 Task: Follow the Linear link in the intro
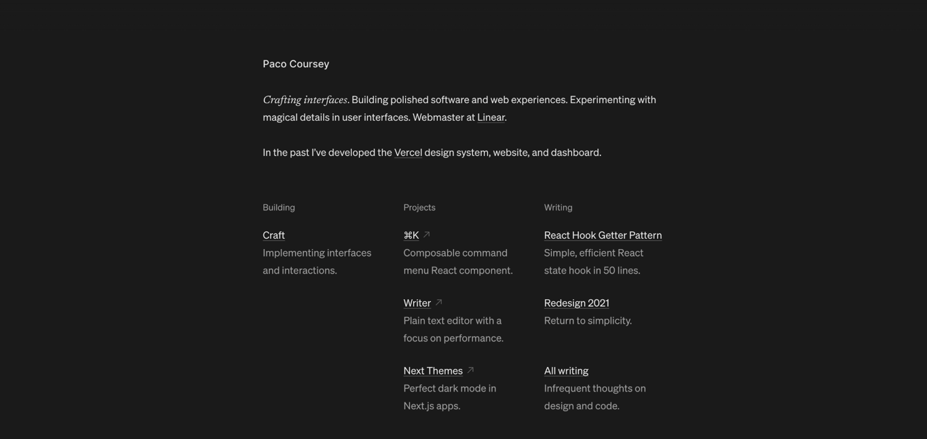coord(491,117)
